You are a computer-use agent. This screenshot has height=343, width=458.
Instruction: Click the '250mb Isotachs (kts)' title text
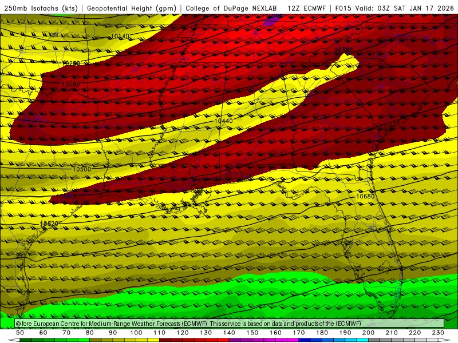41,9
